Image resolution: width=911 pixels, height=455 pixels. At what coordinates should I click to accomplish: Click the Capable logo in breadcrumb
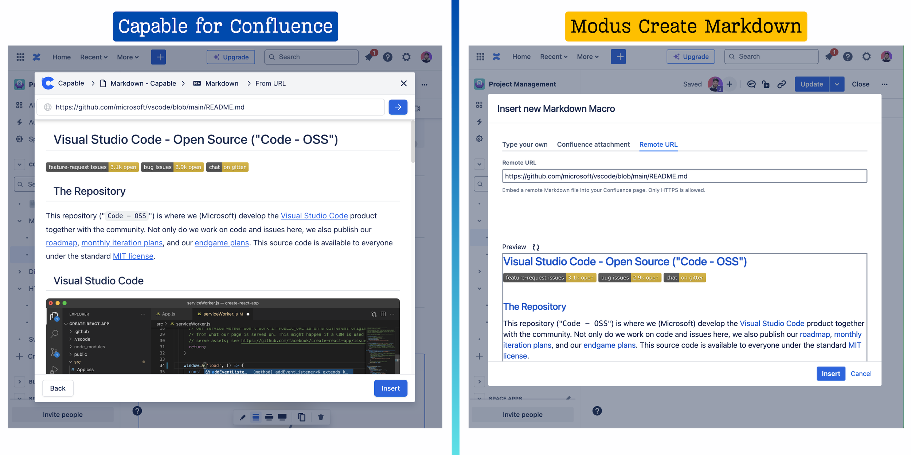tap(48, 83)
